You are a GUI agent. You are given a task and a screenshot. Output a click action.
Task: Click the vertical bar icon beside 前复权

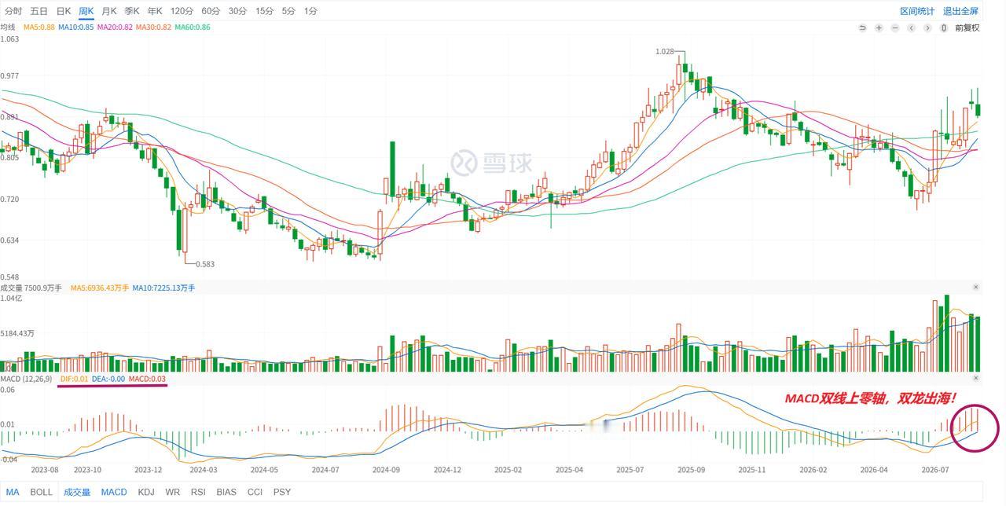pyautogui.click(x=944, y=27)
